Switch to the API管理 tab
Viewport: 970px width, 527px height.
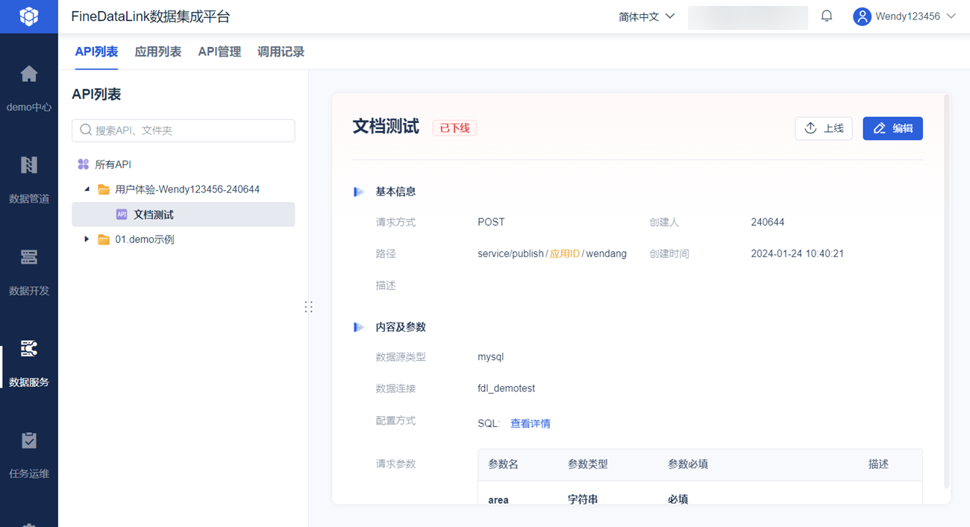coord(219,51)
